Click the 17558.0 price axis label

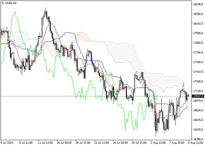pyautogui.click(x=198, y=62)
